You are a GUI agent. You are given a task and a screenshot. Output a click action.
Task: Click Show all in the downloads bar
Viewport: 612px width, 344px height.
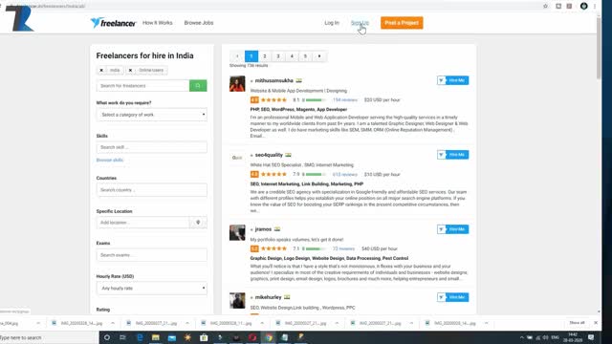577,323
